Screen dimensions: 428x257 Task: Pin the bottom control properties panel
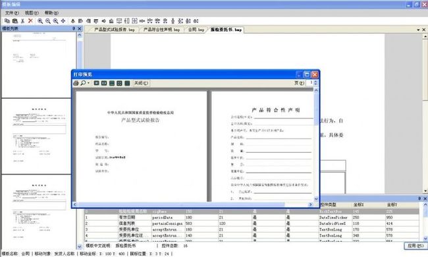pos(419,198)
